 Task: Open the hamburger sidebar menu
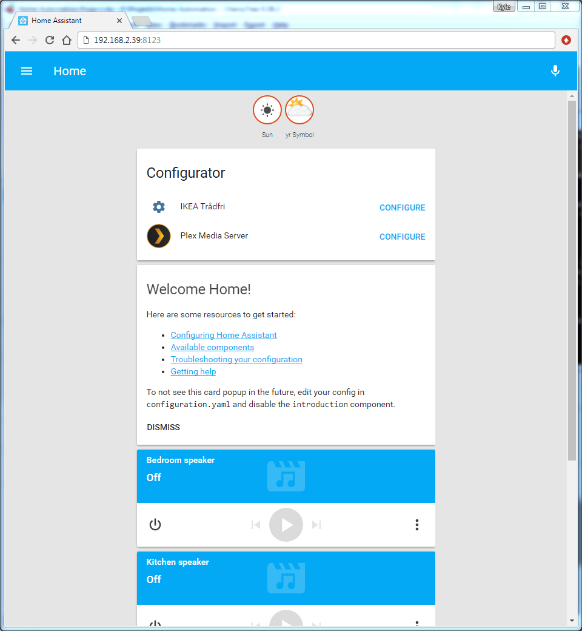pyautogui.click(x=27, y=71)
